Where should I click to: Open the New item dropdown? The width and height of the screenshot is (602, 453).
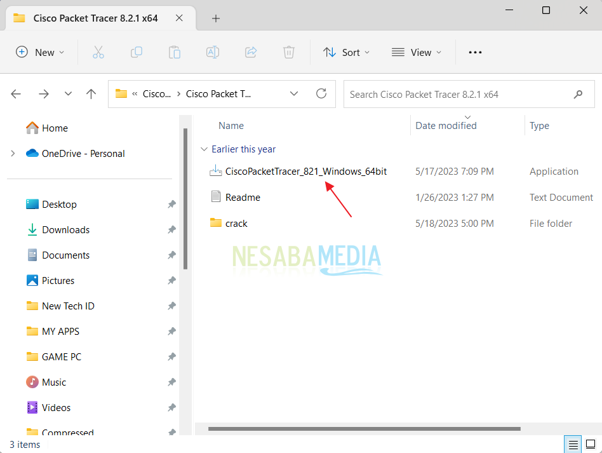coord(40,52)
